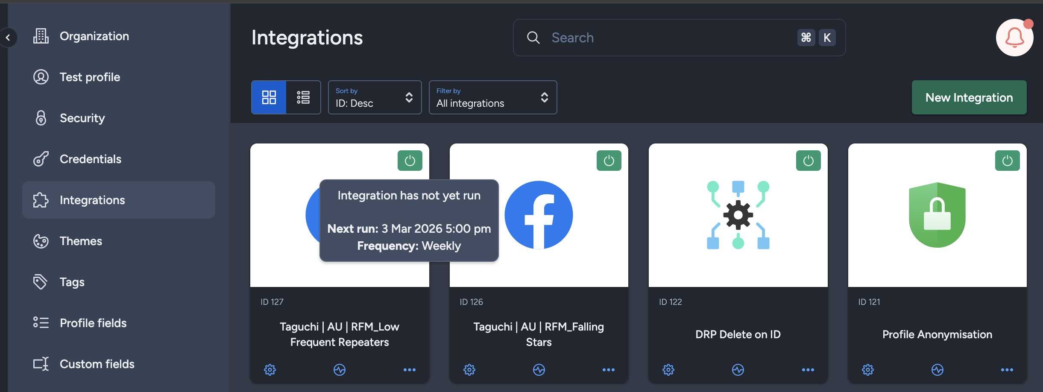The width and height of the screenshot is (1043, 392).
Task: Open settings gear on DRP Delete on ID
Action: 668,370
